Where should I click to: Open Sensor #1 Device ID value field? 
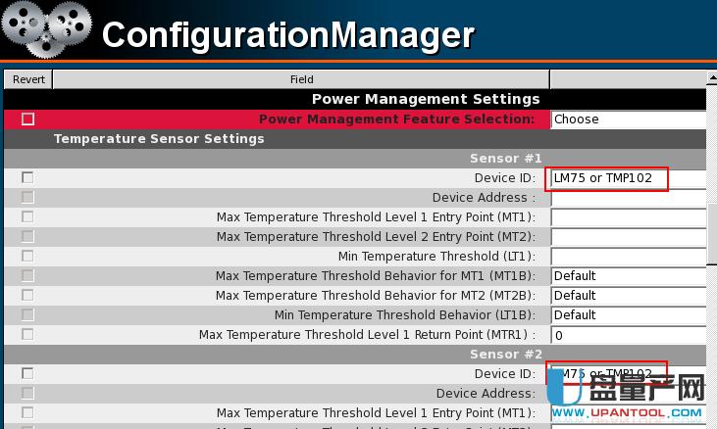609,178
